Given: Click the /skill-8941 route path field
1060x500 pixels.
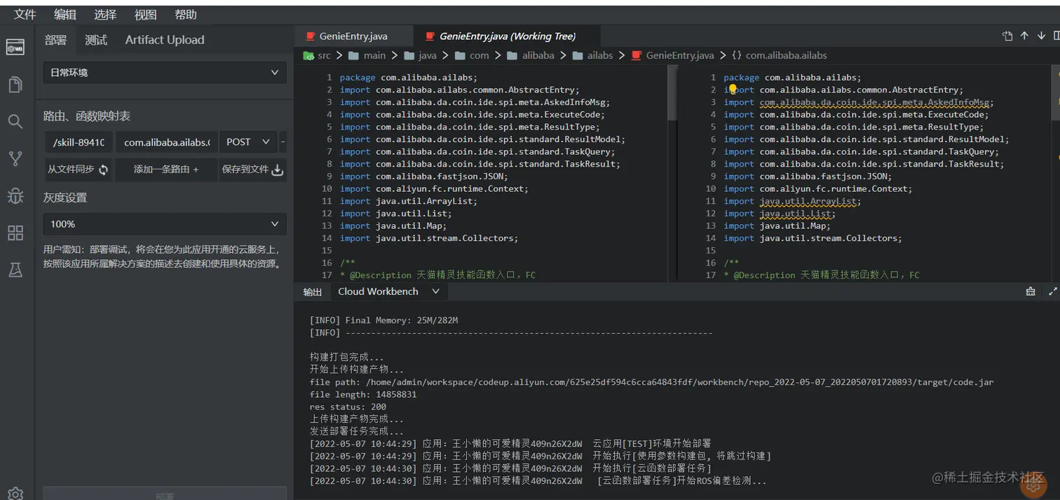Looking at the screenshot, I should coord(79,142).
